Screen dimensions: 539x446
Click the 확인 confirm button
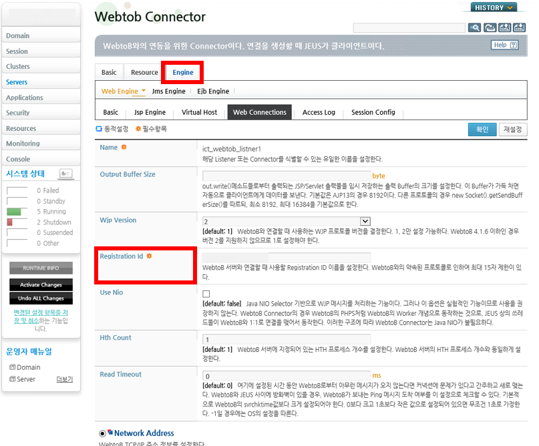pos(482,130)
